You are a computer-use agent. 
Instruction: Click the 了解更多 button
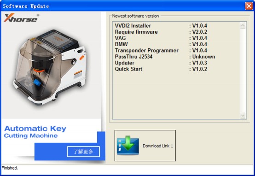pyautogui.click(x=83, y=152)
